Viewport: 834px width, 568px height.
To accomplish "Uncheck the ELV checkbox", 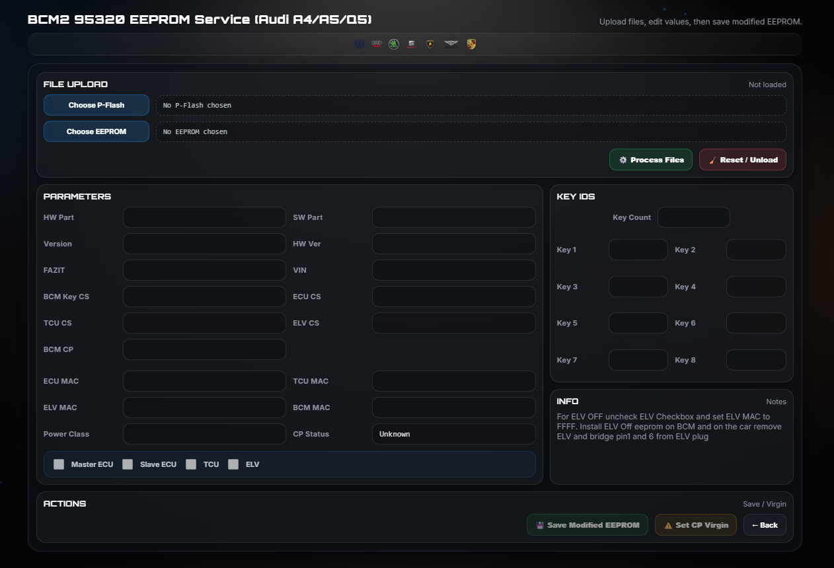I will [233, 464].
